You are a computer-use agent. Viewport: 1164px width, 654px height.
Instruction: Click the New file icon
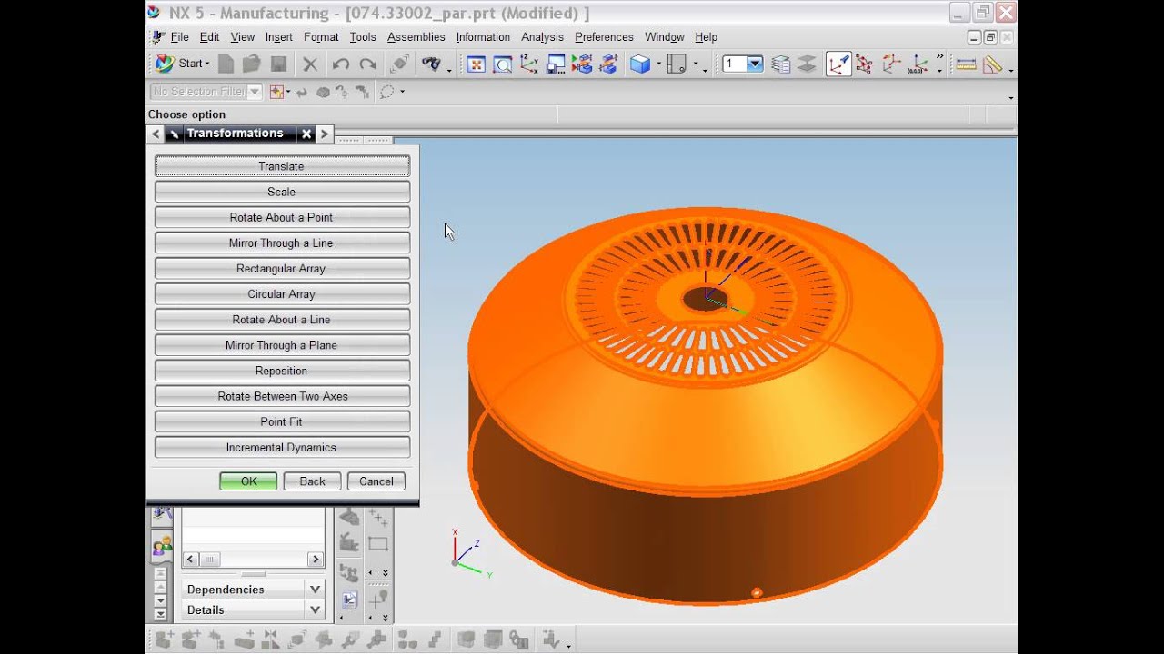(226, 64)
